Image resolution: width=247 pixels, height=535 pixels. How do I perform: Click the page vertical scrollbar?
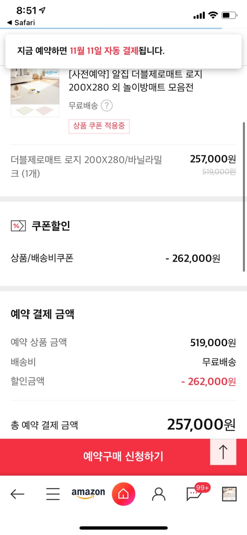click(x=244, y=196)
